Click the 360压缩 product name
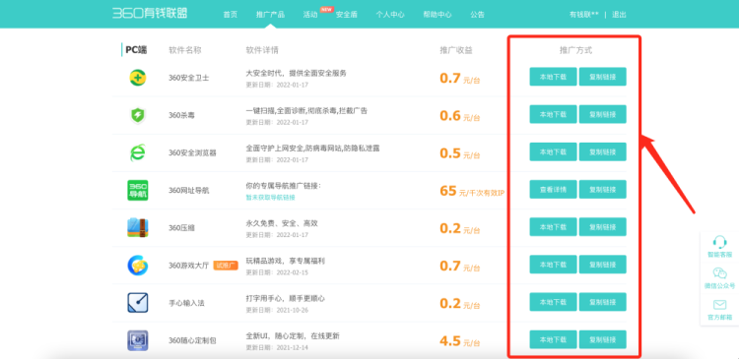739x359 pixels. pos(181,228)
